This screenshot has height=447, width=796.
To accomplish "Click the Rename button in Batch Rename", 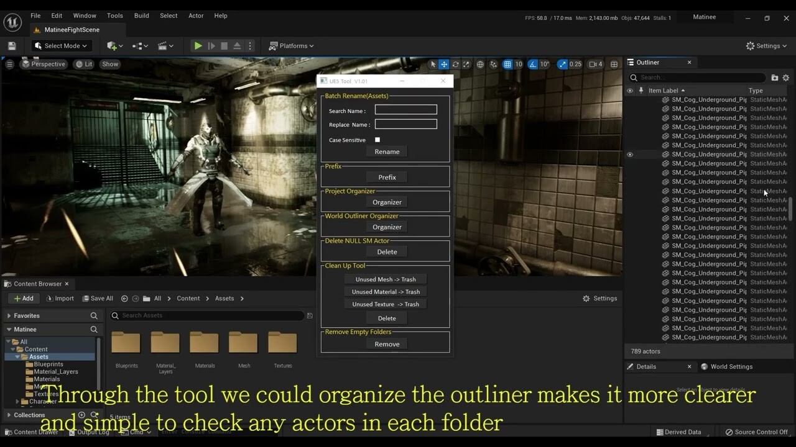I will [386, 151].
